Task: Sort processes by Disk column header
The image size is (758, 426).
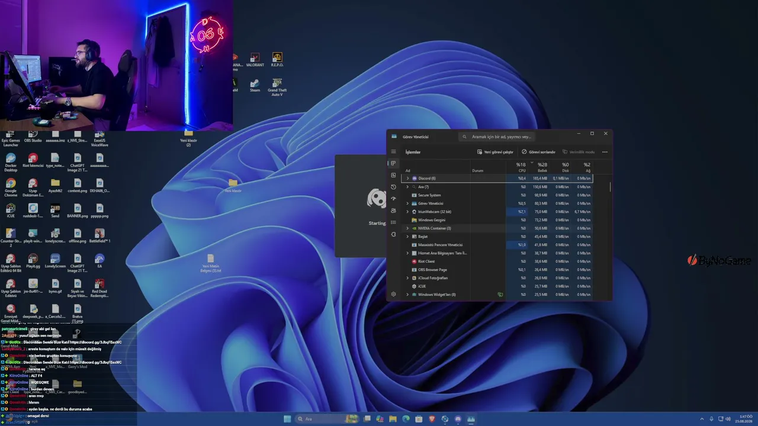Action: point(564,167)
